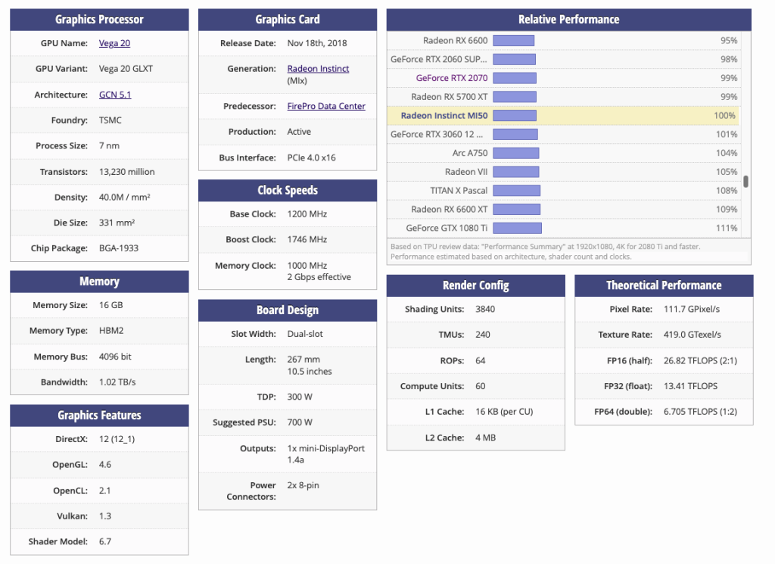This screenshot has height=564, width=775.
Task: Open the GeForce RTX 3060 12 ... entry
Action: (437, 135)
